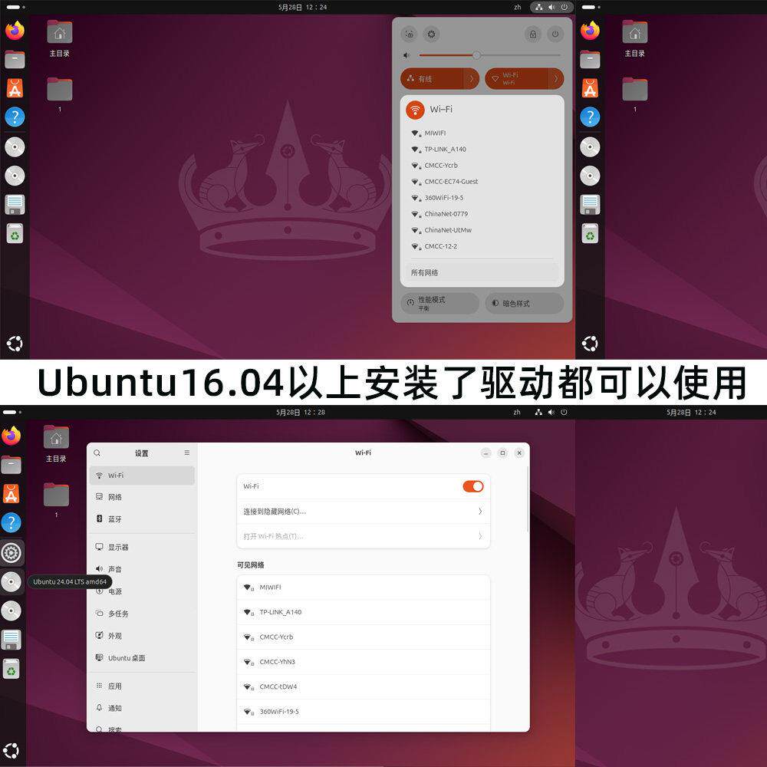Open the 连接到隐藏网络(C)… row chevron
The width and height of the screenshot is (767, 767).
click(x=480, y=511)
